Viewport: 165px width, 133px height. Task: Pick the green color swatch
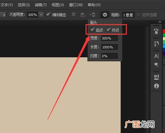(x=164, y=35)
